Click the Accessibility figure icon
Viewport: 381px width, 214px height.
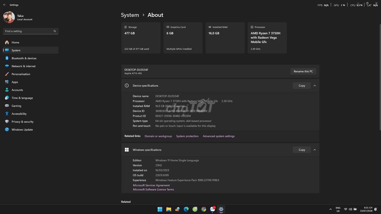click(x=7, y=114)
